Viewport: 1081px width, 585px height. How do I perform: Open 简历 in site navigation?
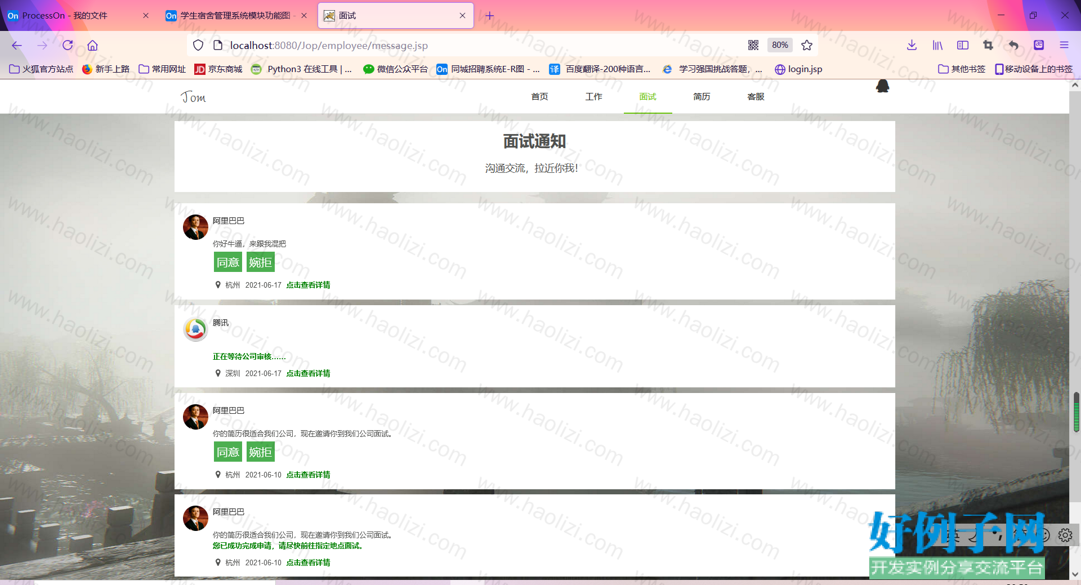tap(702, 97)
